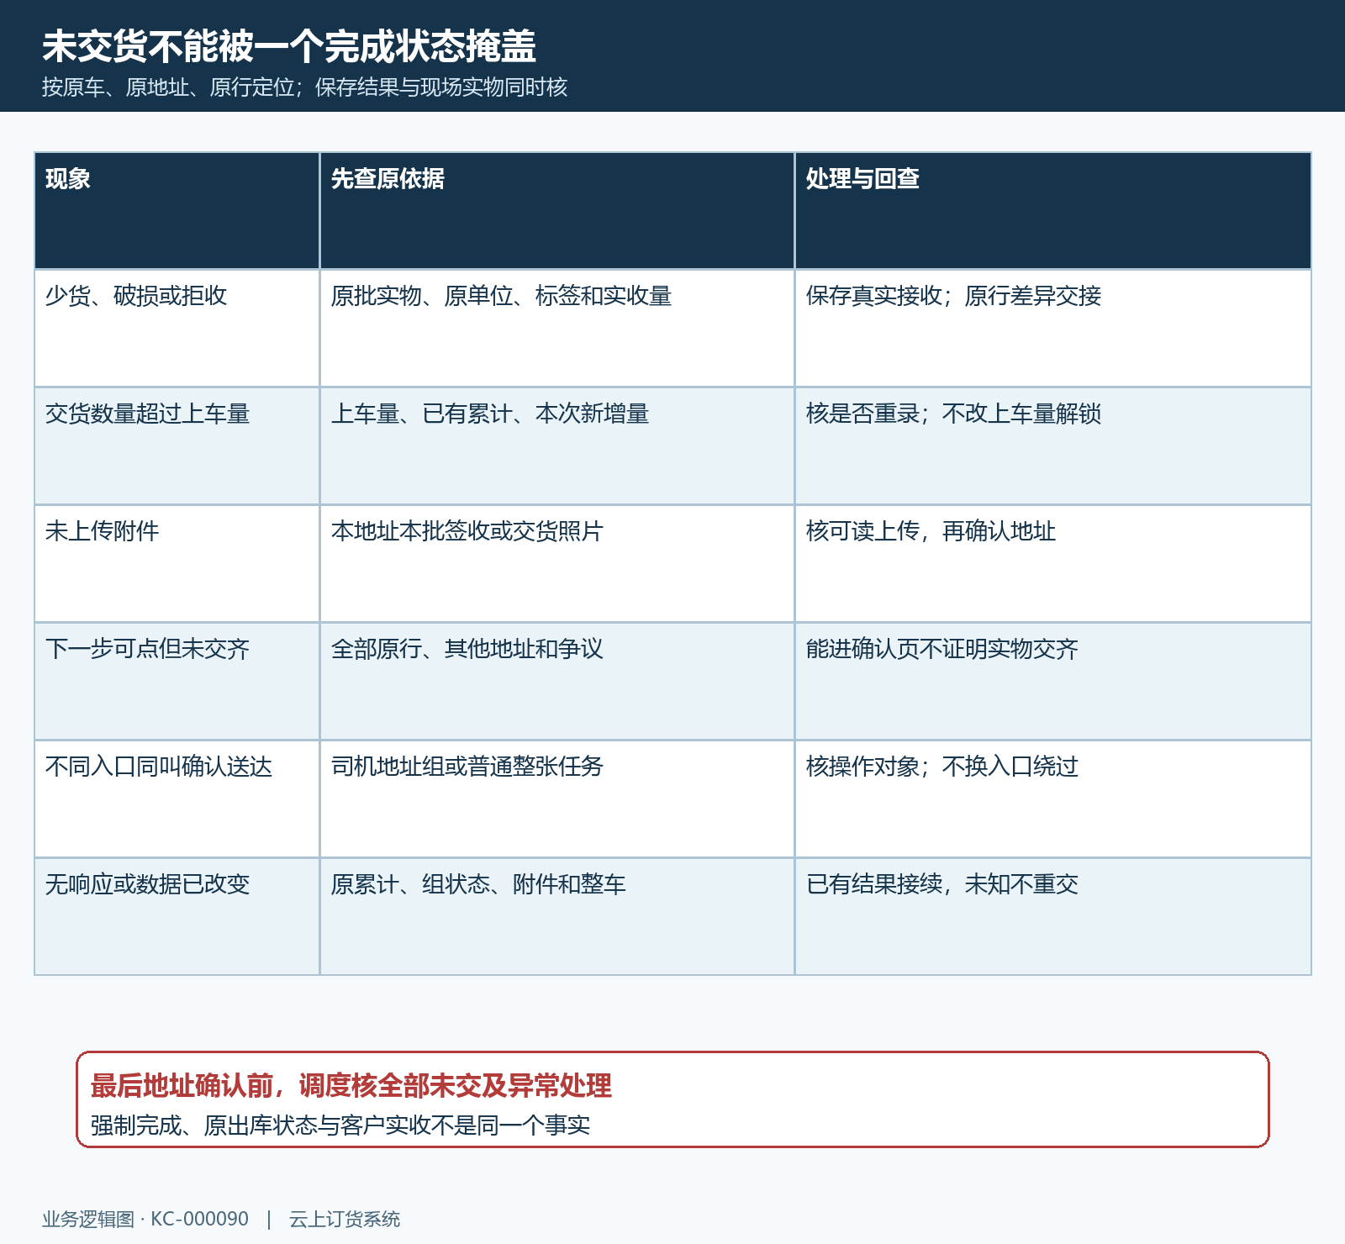This screenshot has height=1244, width=1345.
Task: Select the column header 先查原依据
Action: (x=556, y=211)
